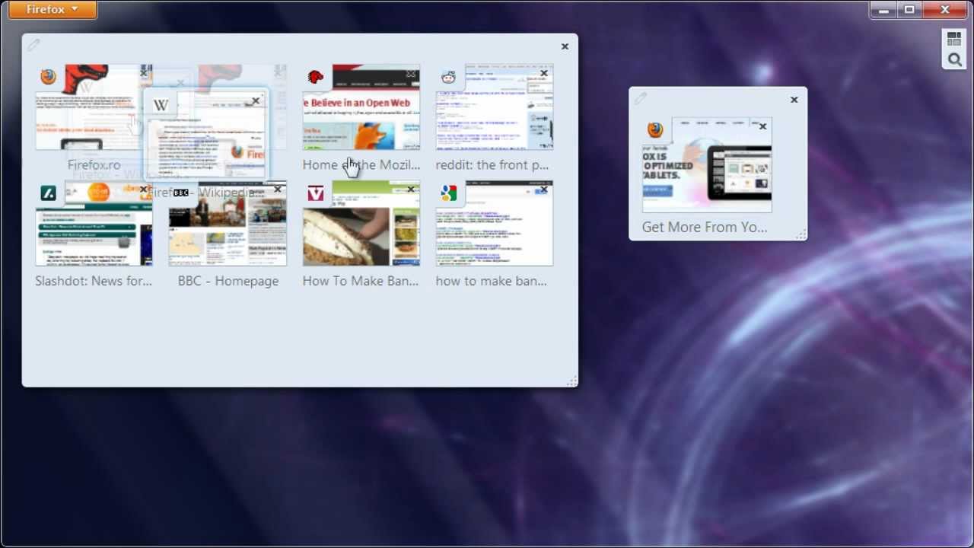Image resolution: width=974 pixels, height=548 pixels.
Task: Close the Slashdot tab thumbnail
Action: point(143,190)
